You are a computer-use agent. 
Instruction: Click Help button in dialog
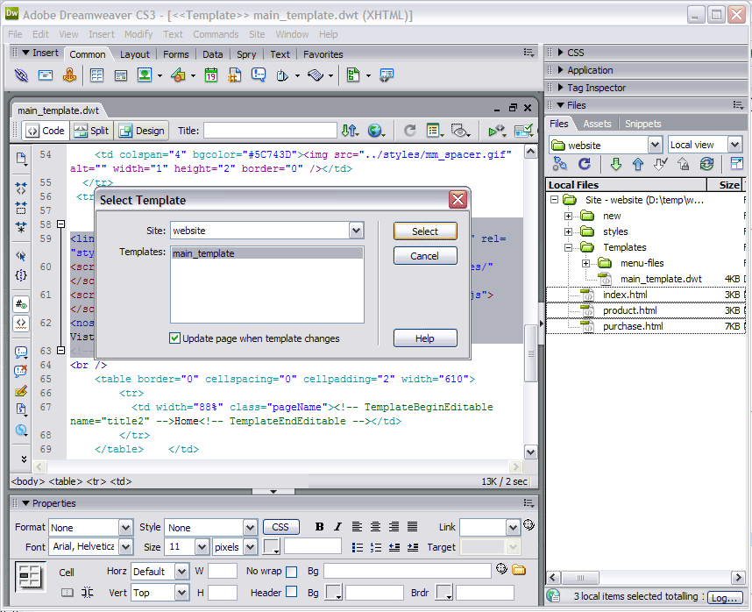[x=425, y=338]
